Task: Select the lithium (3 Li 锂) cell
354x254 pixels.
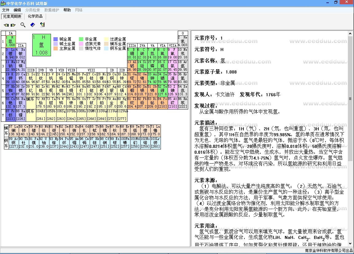Action: click(11, 54)
